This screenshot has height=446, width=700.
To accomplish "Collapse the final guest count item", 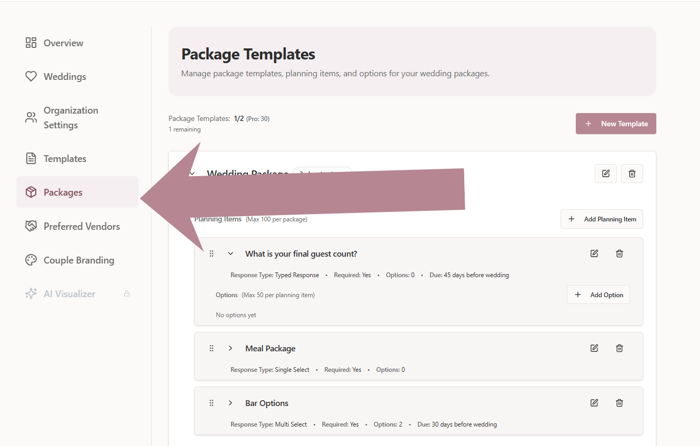I will pos(230,254).
